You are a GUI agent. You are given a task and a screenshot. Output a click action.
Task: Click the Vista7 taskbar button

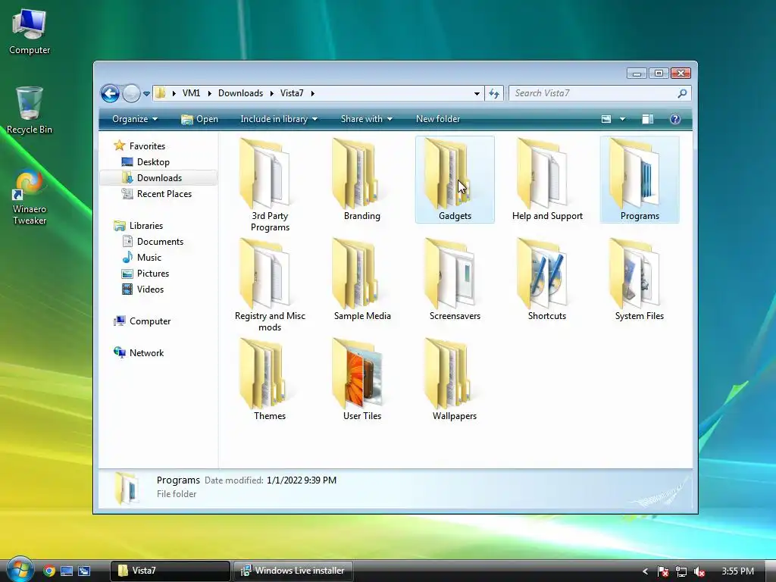(170, 571)
